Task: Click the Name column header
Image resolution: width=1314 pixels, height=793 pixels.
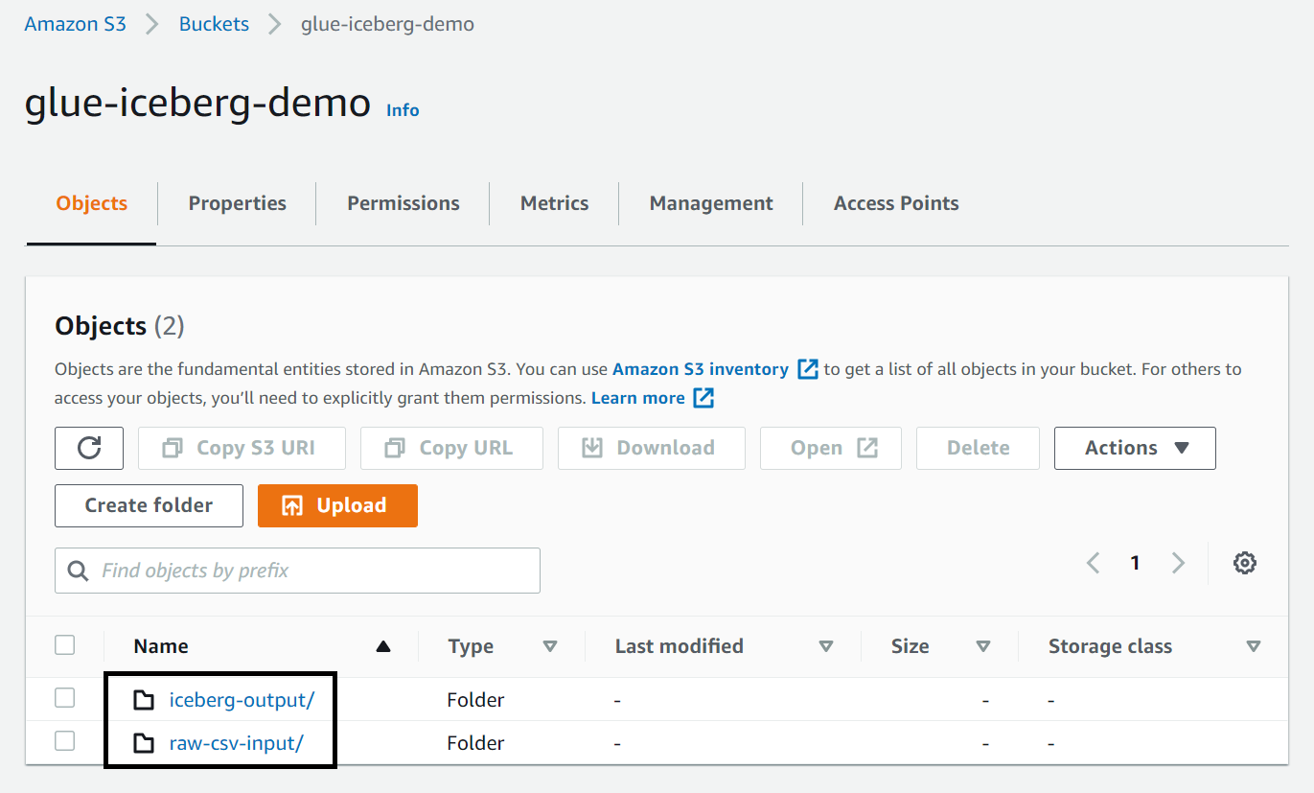Action: click(x=161, y=646)
